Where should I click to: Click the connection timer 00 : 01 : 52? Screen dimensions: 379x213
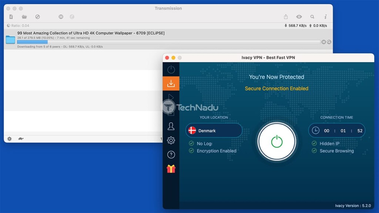coord(343,131)
